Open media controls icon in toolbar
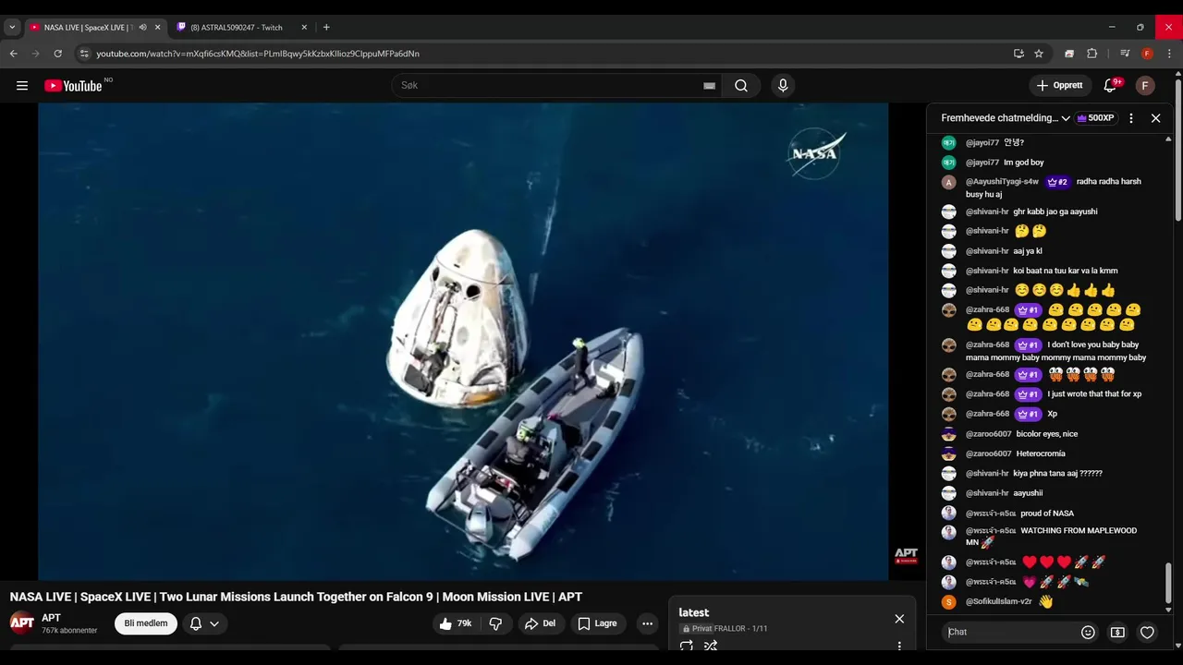This screenshot has height=665, width=1183. point(1125,54)
